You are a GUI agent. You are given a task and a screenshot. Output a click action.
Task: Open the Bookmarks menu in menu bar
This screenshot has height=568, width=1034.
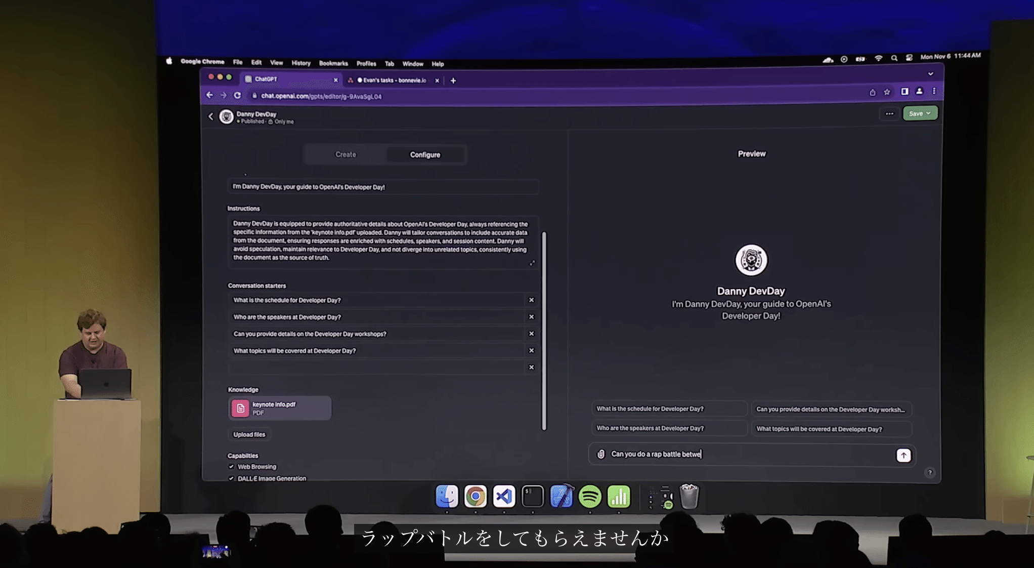(x=333, y=64)
